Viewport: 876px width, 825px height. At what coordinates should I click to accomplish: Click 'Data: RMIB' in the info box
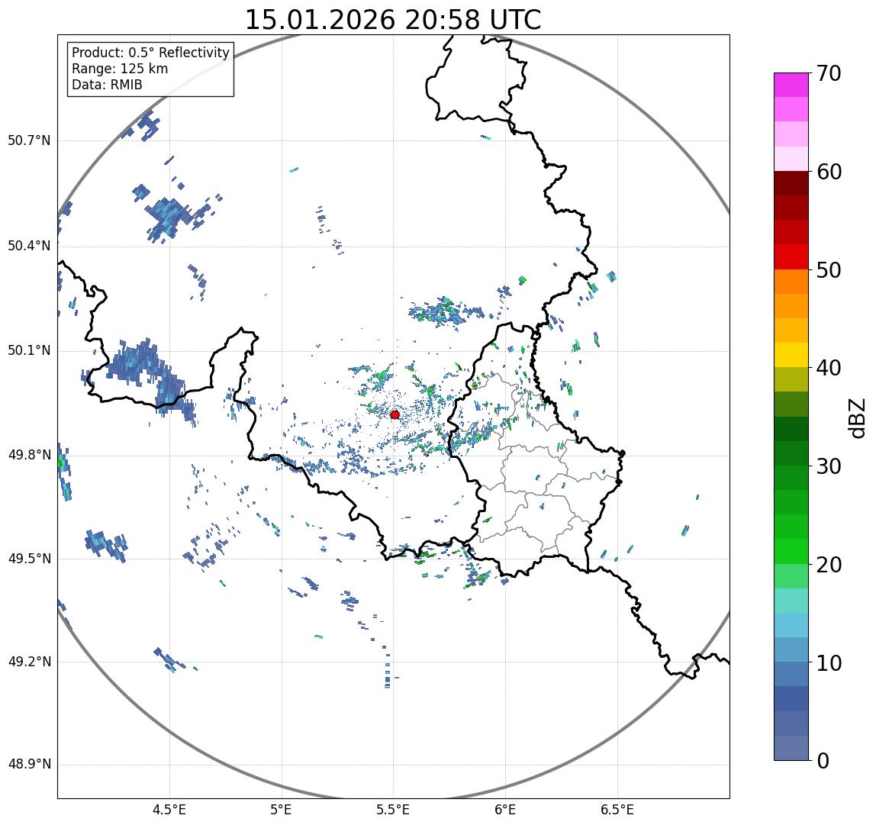(108, 85)
